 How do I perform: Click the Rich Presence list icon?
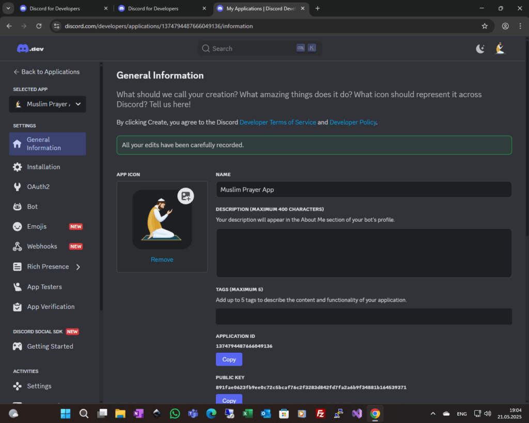(x=17, y=267)
